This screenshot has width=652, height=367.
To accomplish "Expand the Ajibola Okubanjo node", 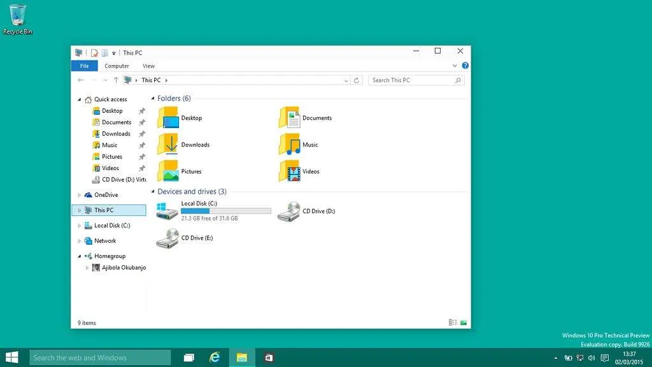I will [87, 268].
